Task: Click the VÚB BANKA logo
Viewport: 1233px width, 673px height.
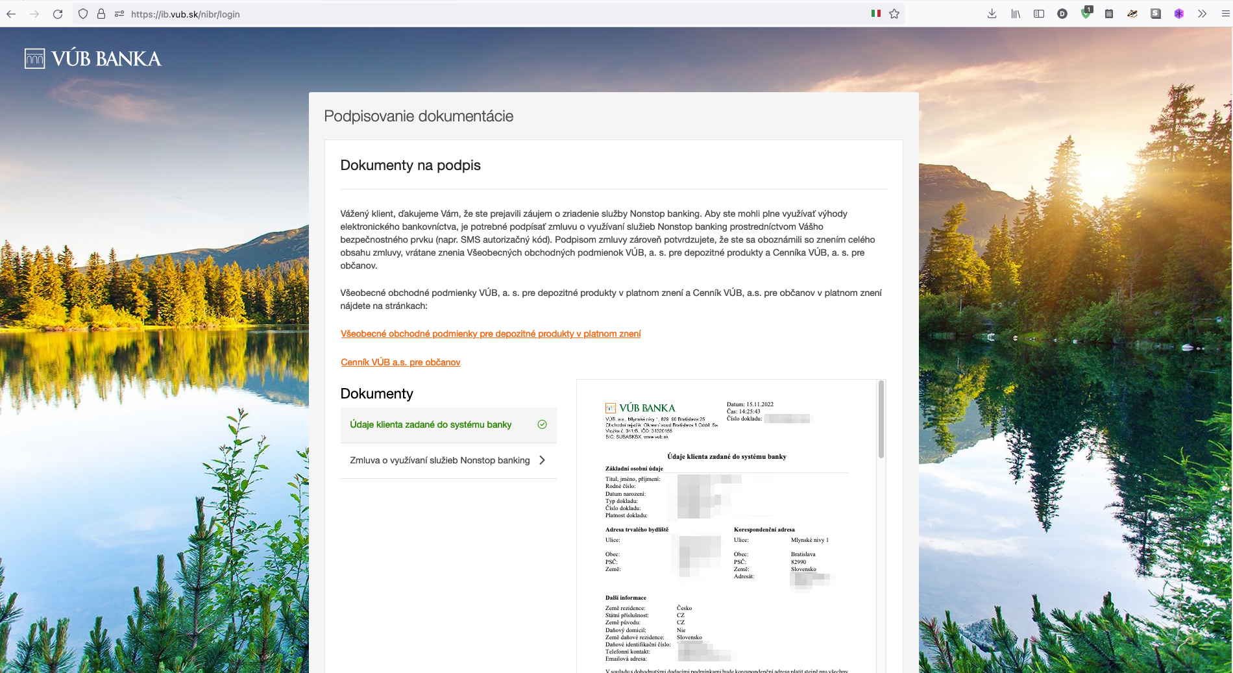Action: click(93, 59)
